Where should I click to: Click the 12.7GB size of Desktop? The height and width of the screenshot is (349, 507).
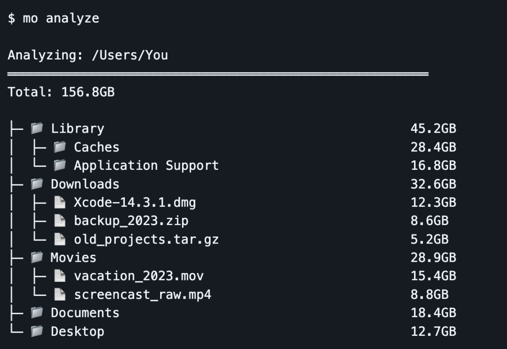click(x=433, y=331)
